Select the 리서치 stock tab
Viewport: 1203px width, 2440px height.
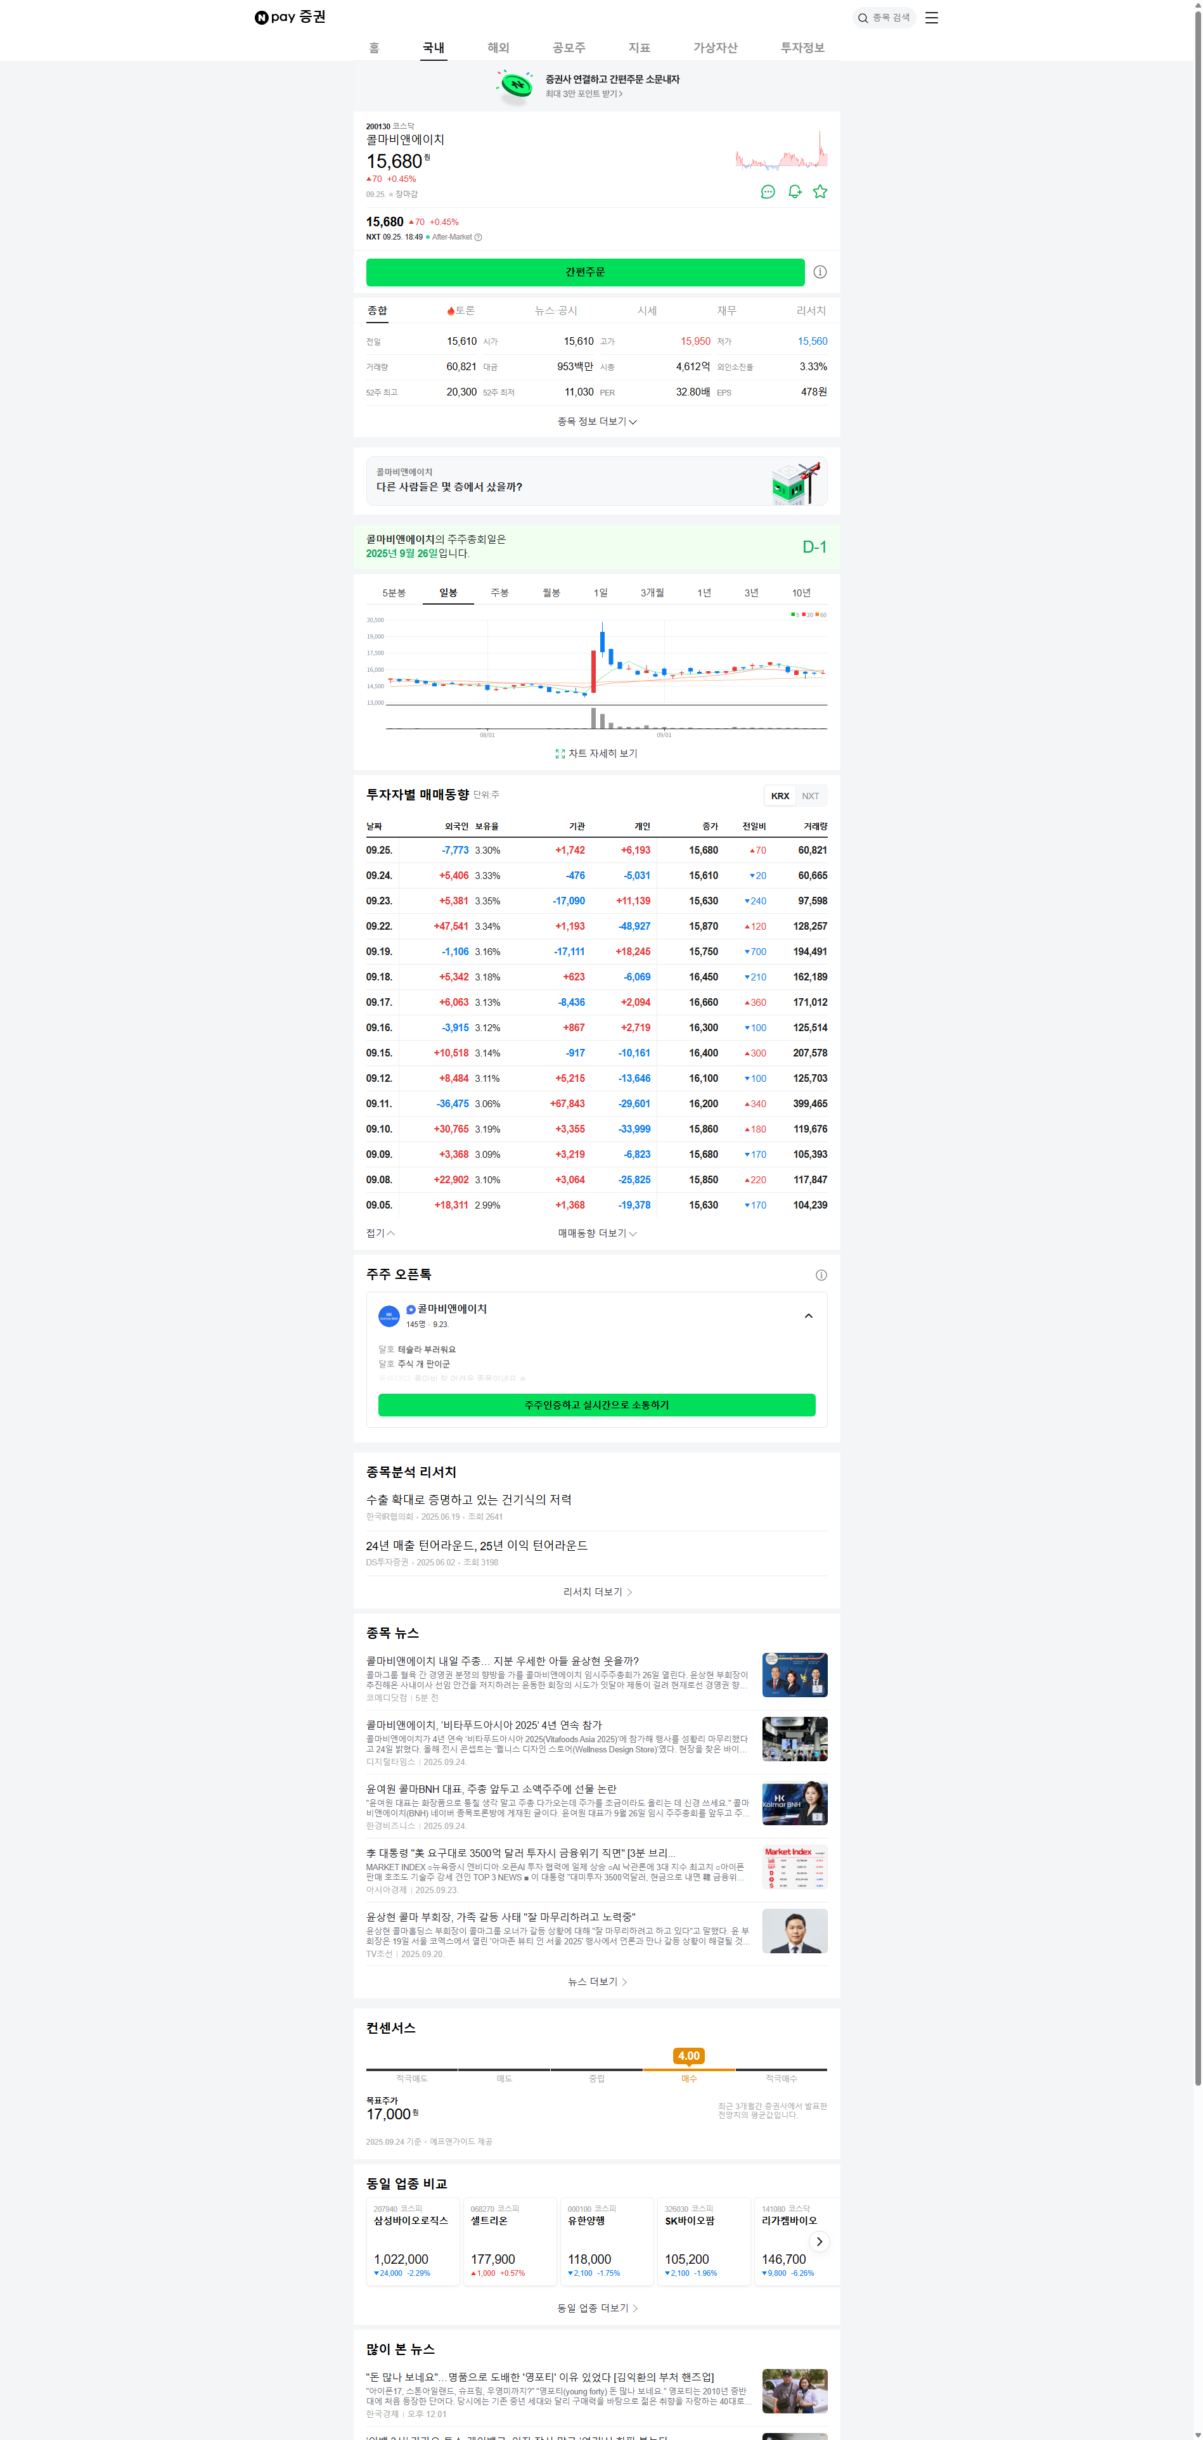(x=811, y=311)
